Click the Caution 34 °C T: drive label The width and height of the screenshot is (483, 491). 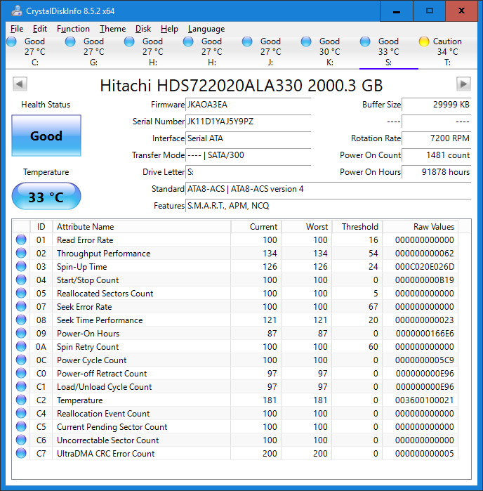click(x=447, y=52)
